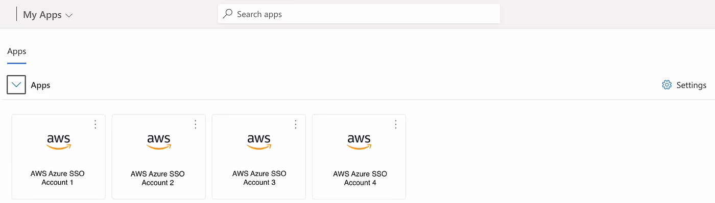Open more options for Account 4 tile
Screen dimensions: 715x203
(395, 124)
